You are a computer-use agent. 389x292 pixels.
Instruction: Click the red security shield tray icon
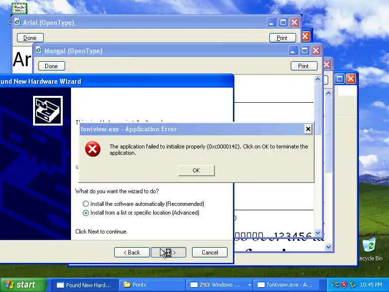coord(344,285)
